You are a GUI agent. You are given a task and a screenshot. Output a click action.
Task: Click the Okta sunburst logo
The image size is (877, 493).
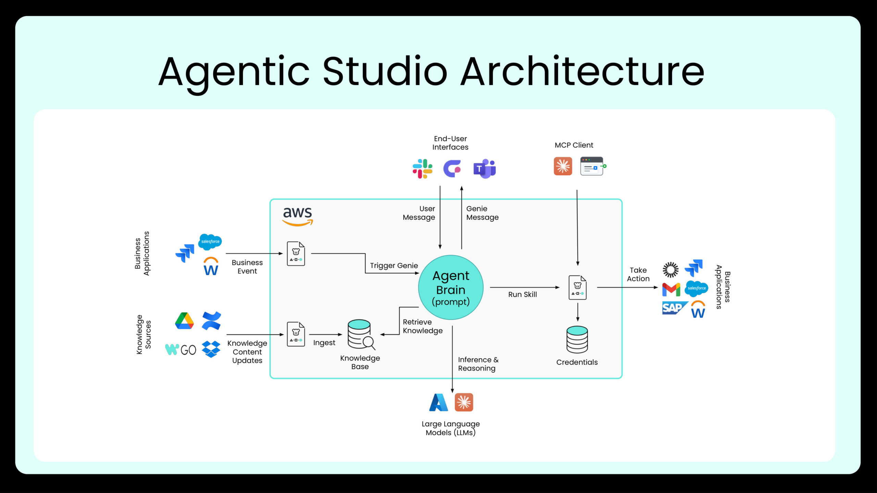(670, 270)
